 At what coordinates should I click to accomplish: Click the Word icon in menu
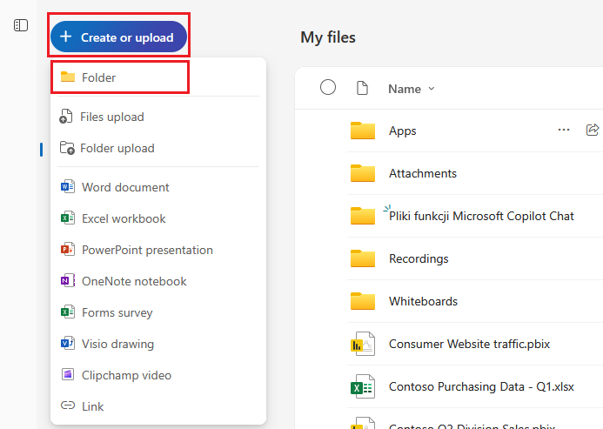point(68,186)
